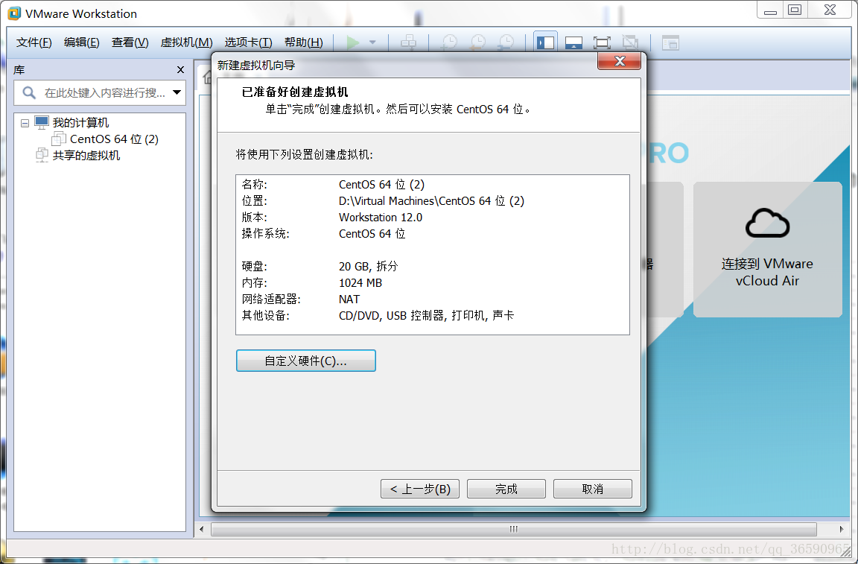
Task: Click the horizontal scrollbar right arrow
Action: pos(842,529)
